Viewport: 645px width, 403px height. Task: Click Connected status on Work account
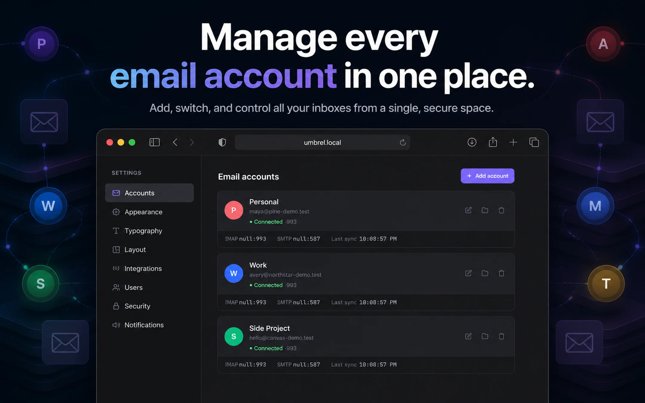pyautogui.click(x=266, y=285)
